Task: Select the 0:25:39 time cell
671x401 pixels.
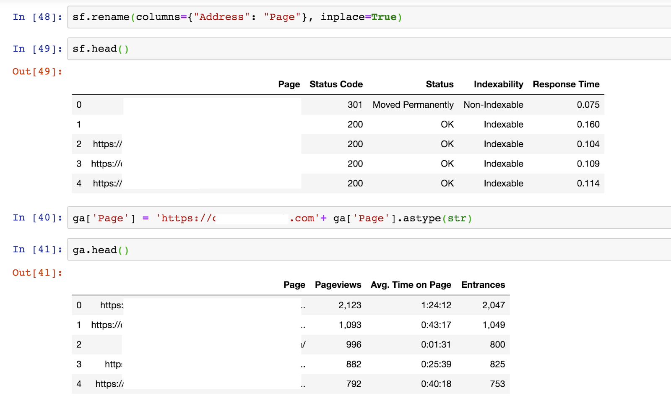Action: coord(436,365)
